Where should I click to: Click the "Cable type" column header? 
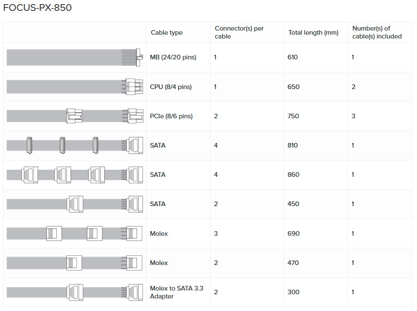166,33
